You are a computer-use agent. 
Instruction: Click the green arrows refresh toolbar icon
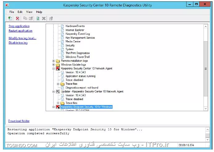[x=38, y=18]
